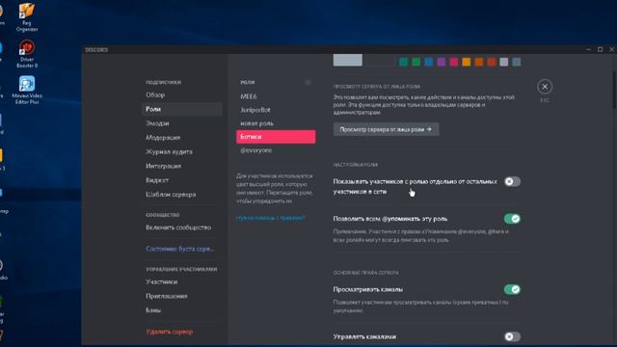This screenshot has height=347, width=617.
Task: Open Movavi Video Editor Plus desktop shortcut
Action: coord(27,90)
